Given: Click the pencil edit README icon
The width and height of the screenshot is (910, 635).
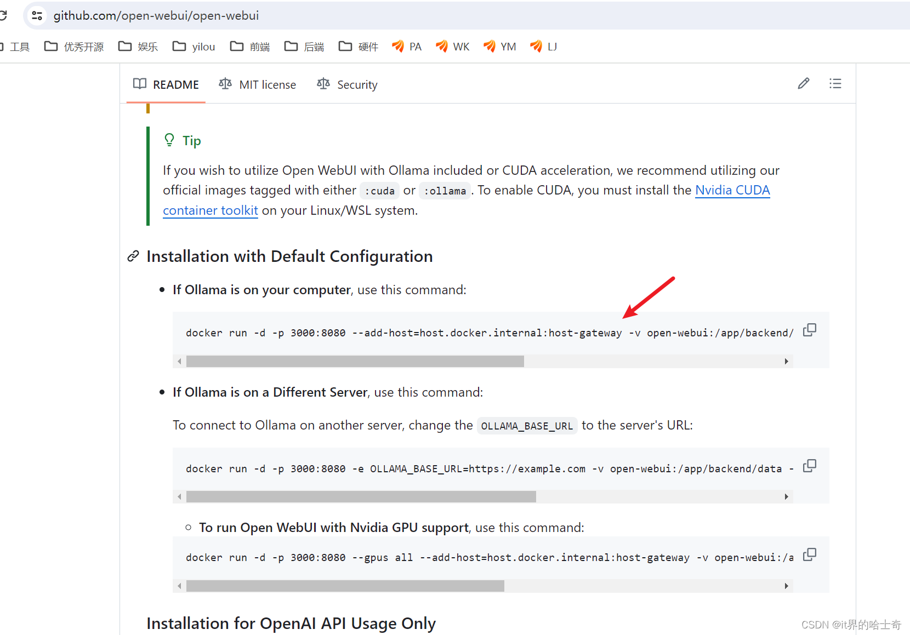Looking at the screenshot, I should [x=804, y=83].
